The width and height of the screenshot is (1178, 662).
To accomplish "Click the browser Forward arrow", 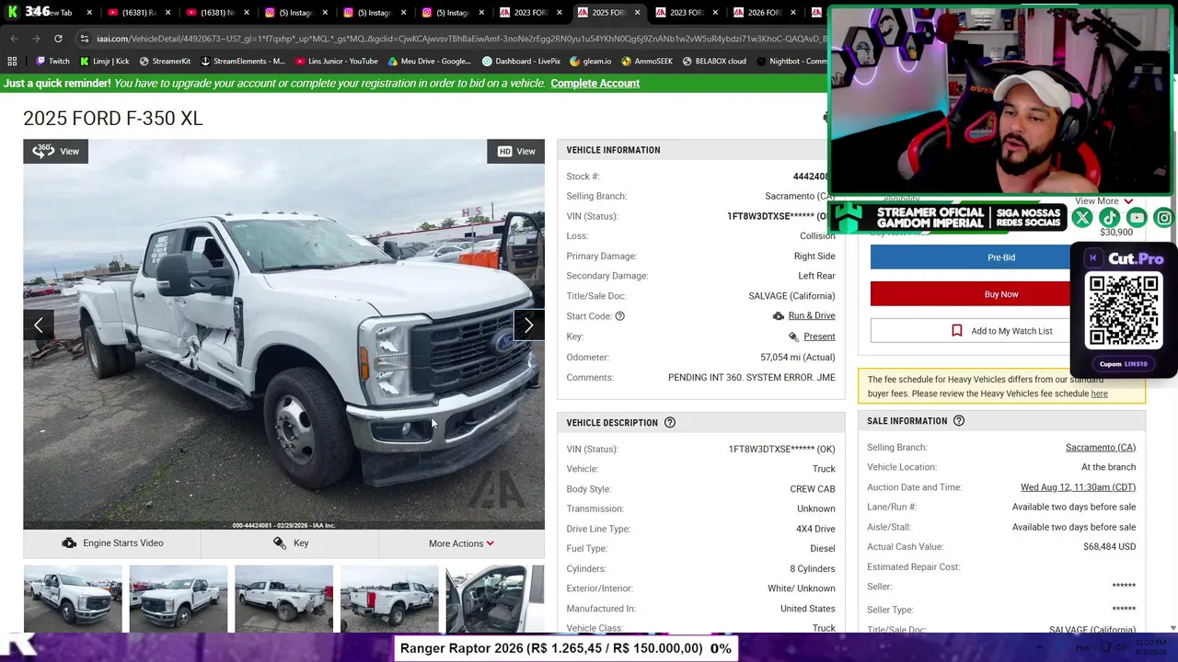I will pos(35,39).
